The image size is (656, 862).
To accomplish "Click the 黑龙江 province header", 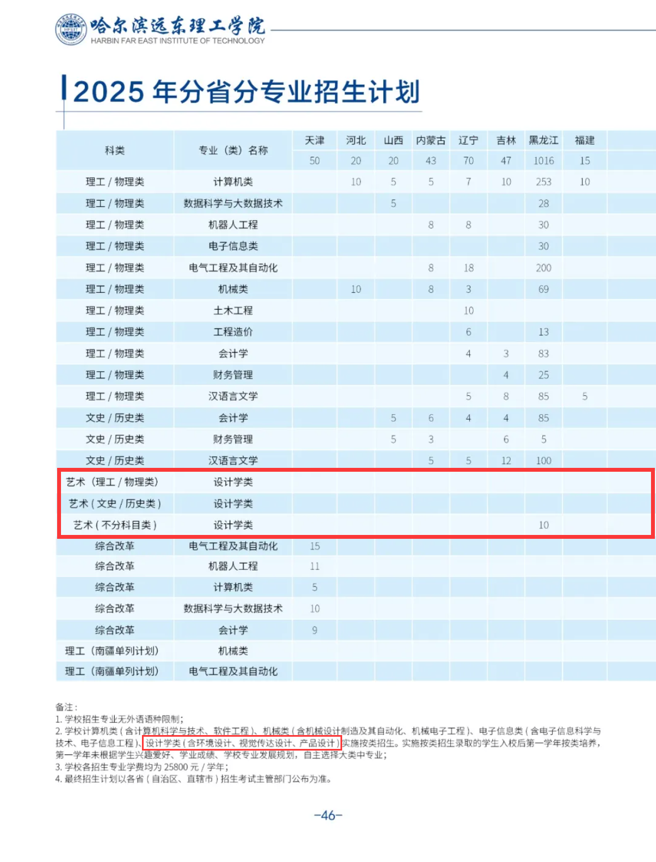I will coord(543,140).
